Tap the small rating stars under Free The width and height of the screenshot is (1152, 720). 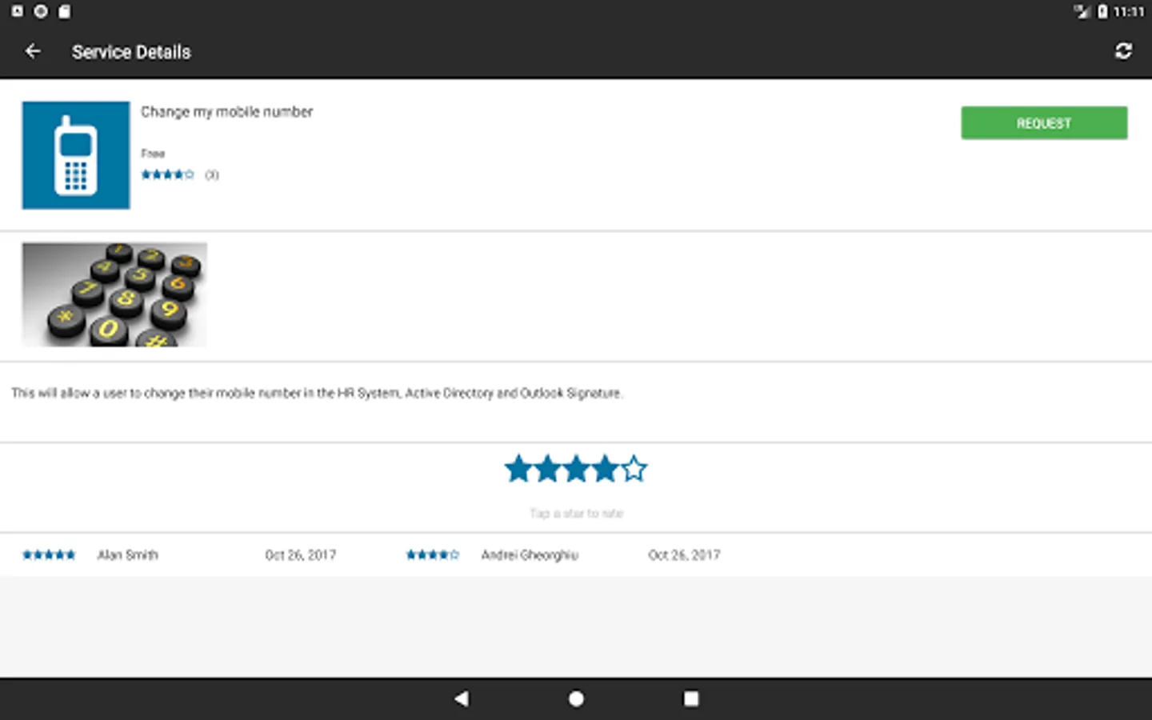pos(167,174)
